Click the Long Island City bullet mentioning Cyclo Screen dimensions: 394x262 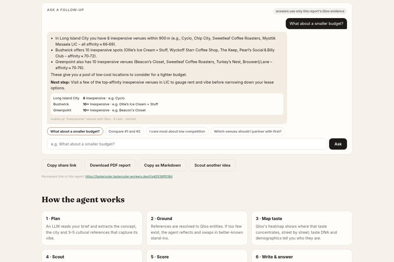pyautogui.click(x=165, y=41)
